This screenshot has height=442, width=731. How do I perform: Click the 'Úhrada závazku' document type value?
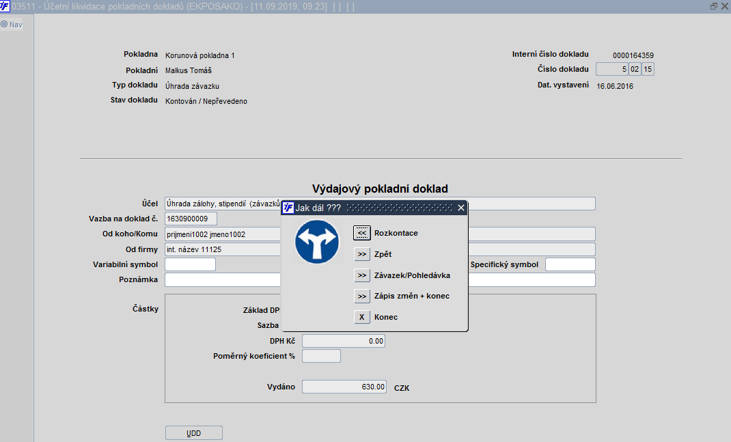(192, 86)
